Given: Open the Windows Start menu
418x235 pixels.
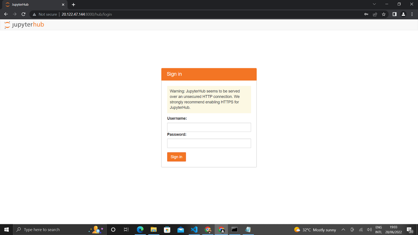Looking at the screenshot, I should click(7, 230).
